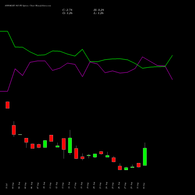
Task: Click the red candlestick for 25 Aug
Action: [113, 160]
